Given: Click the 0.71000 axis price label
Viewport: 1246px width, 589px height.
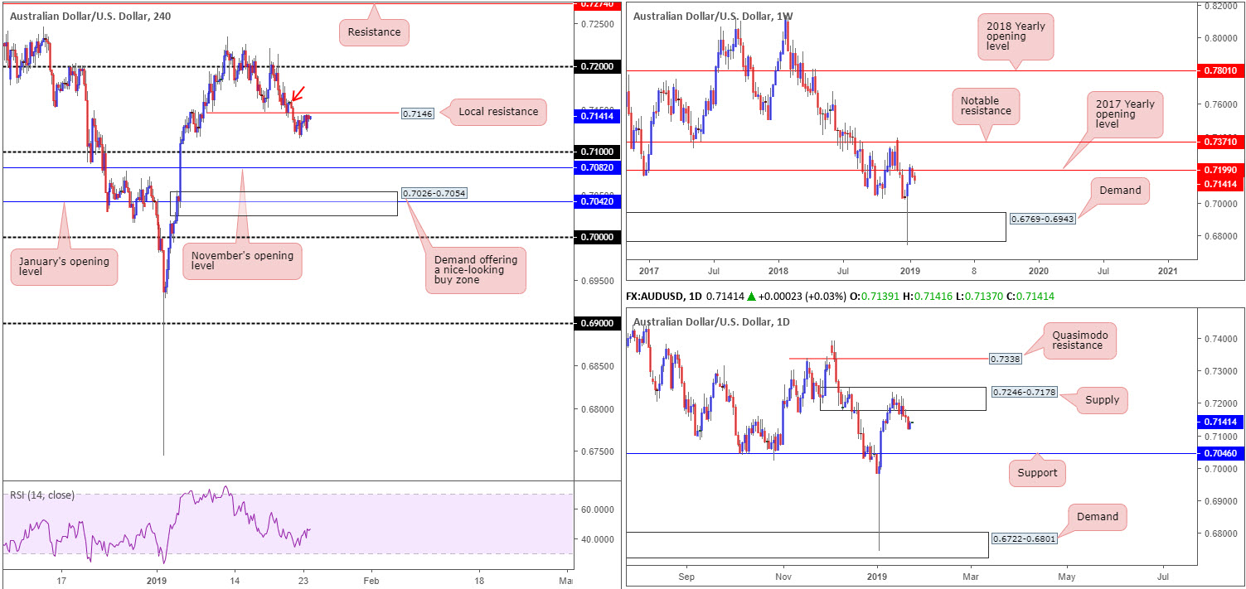Looking at the screenshot, I should pyautogui.click(x=597, y=152).
